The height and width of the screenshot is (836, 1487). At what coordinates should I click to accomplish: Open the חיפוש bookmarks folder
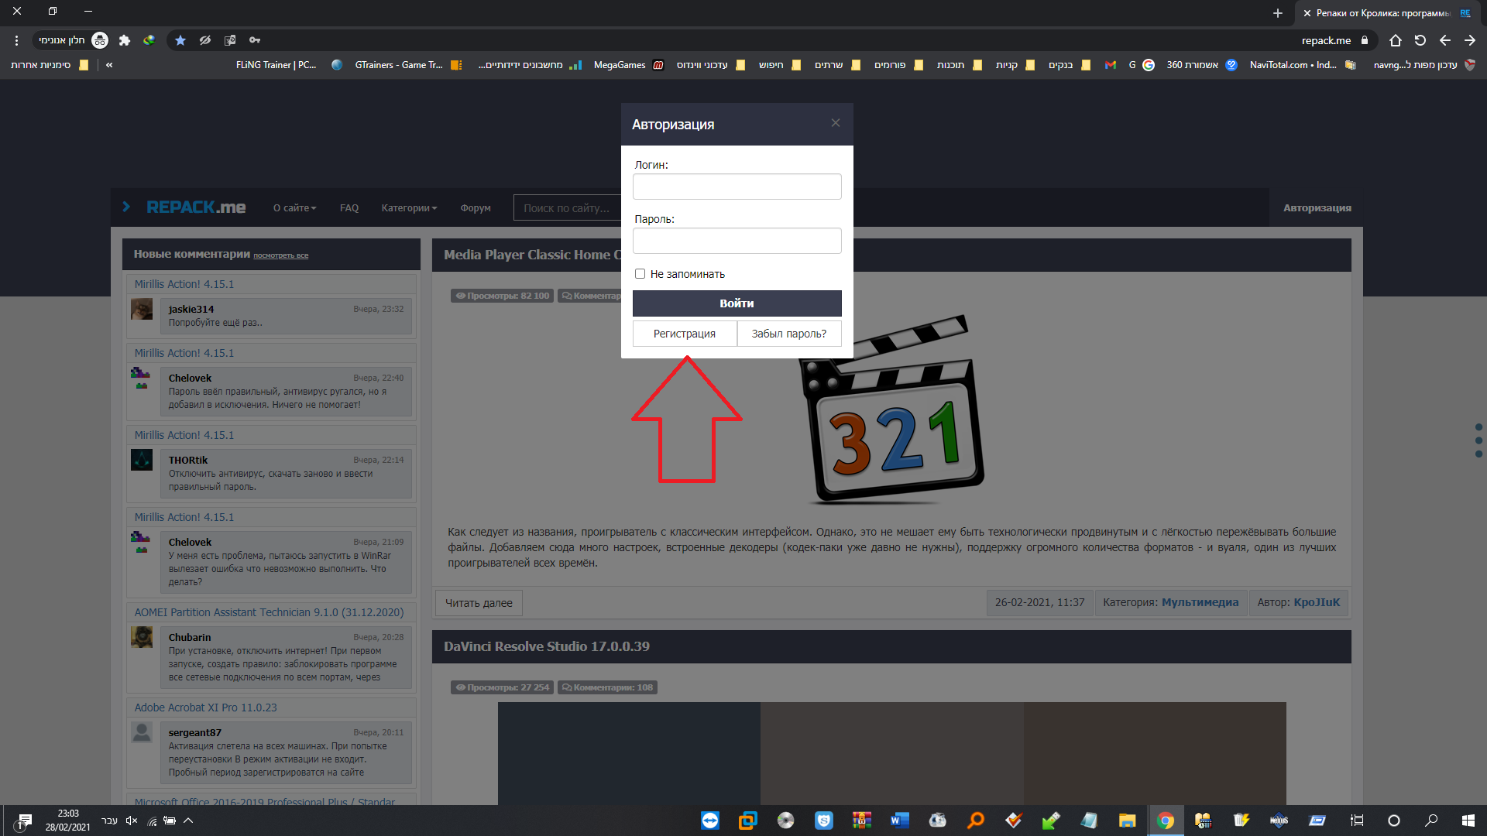tap(779, 65)
